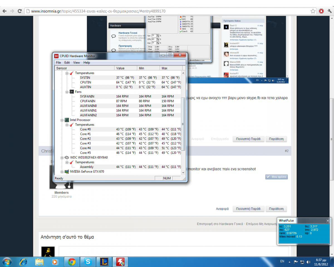Bookmark the page with the star icon
This screenshot has width=334, height=267.
pyautogui.click(x=313, y=11)
